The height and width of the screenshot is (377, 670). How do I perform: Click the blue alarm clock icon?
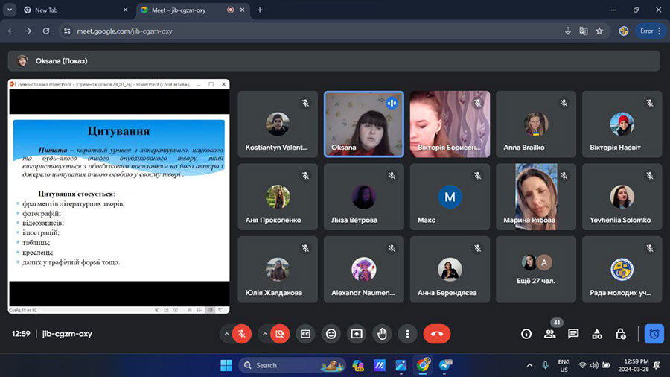pos(654,334)
